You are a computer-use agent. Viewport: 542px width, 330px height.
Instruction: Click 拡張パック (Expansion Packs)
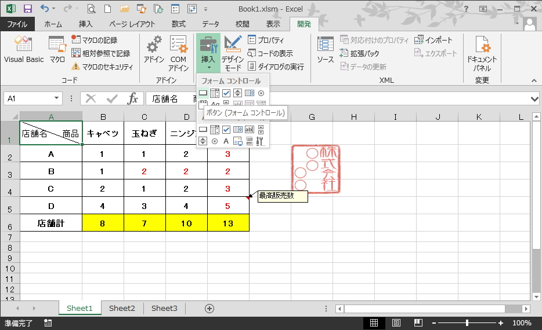point(359,53)
